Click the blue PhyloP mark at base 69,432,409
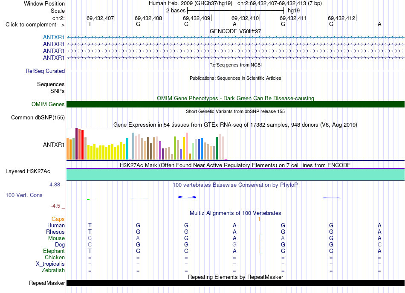Screen dimensions: 405x293 tap(187, 197)
